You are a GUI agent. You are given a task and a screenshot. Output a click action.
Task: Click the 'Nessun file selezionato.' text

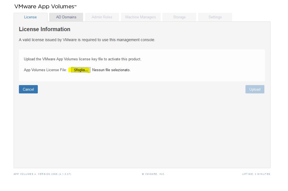click(x=111, y=70)
